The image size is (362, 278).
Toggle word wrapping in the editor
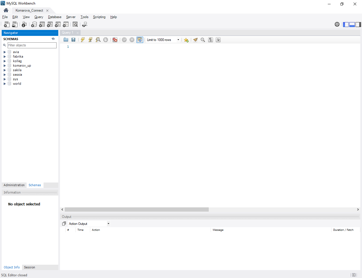coord(218,40)
